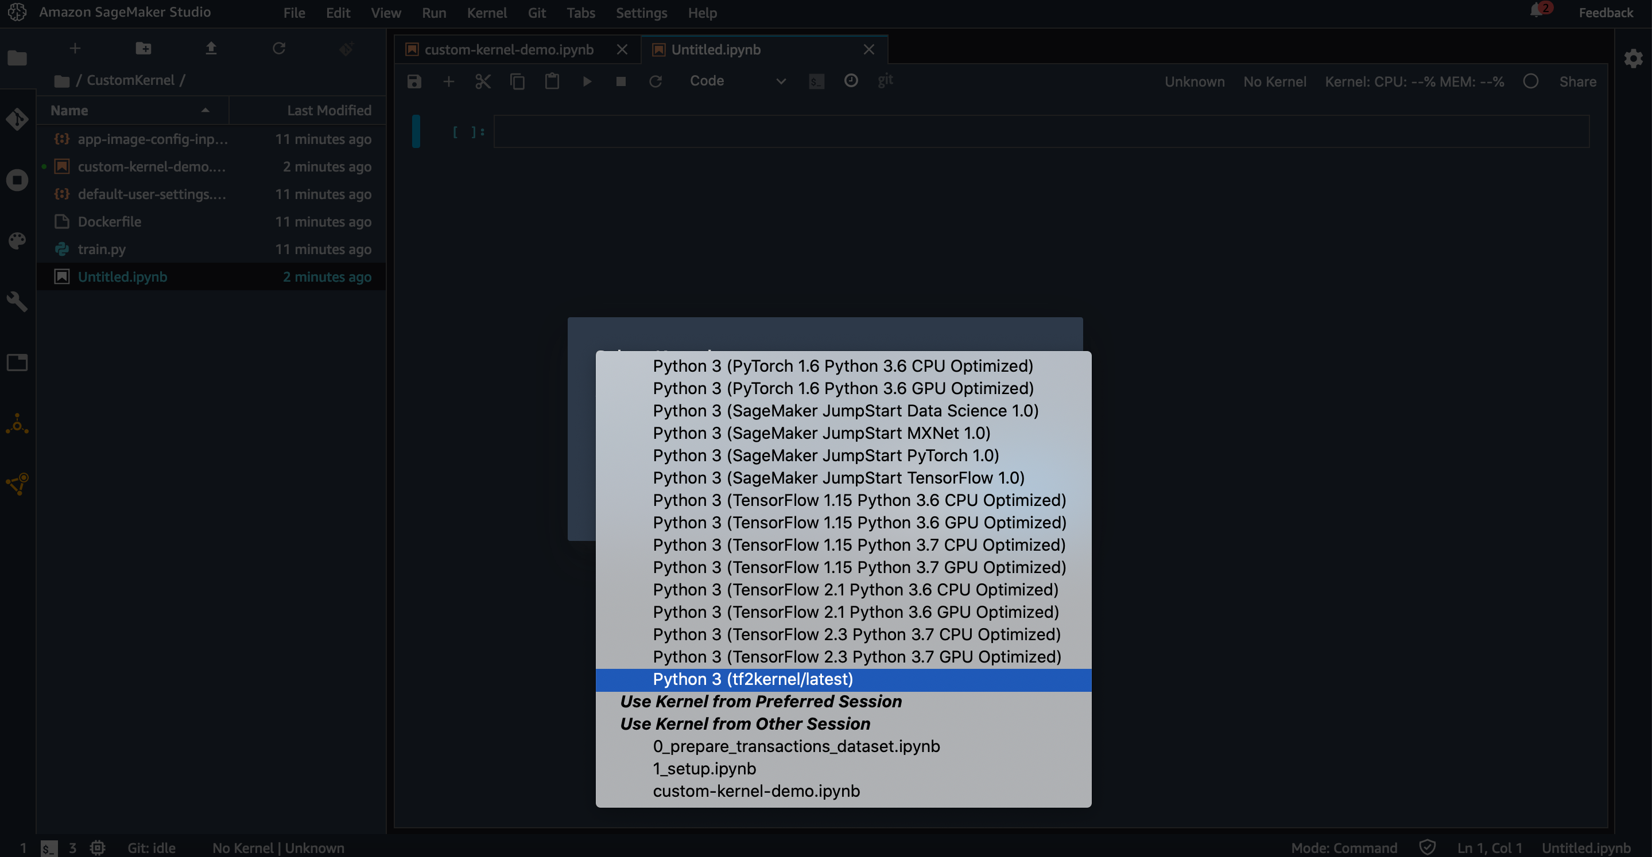Screen dimensions: 1652x857
Task: Launch image terminal toolbar icon
Action: pos(816,81)
